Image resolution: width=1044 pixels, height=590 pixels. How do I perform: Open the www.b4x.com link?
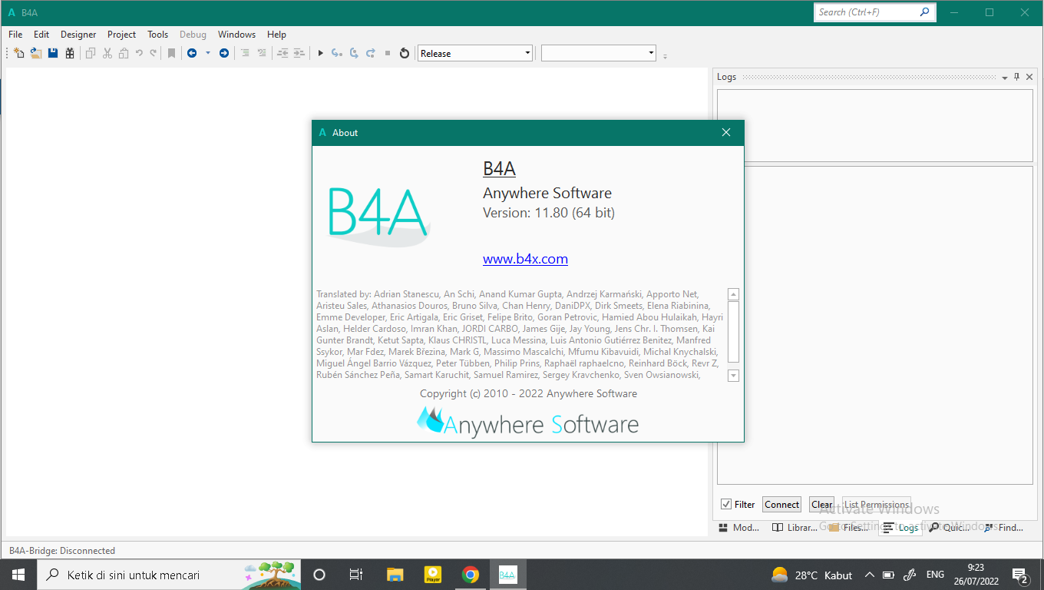[525, 259]
